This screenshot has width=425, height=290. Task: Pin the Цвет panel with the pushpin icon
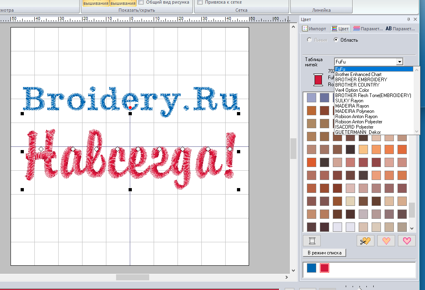click(409, 19)
